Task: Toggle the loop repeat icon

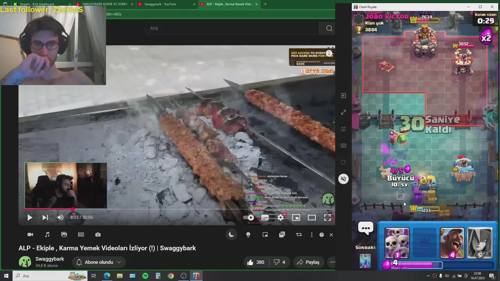Action: coord(299,235)
